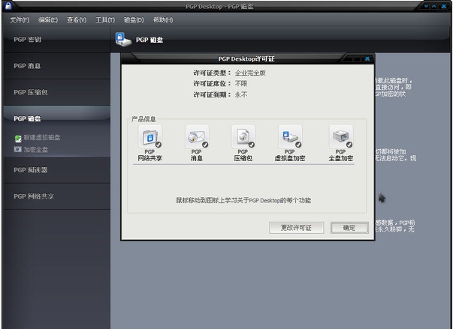The height and width of the screenshot is (329, 453).
Task: Select PGP 密钥 in sidebar
Action: click(56, 40)
